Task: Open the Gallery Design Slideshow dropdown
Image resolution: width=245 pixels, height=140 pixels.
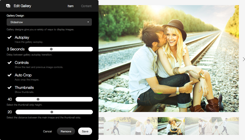Action: pyautogui.click(x=49, y=22)
